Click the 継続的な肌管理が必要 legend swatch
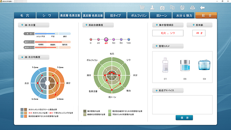The height and width of the screenshot is (130, 231). [85, 114]
